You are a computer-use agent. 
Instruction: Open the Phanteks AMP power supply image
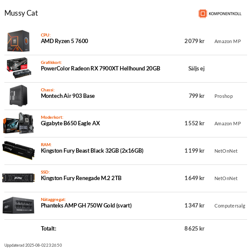click(x=18, y=205)
